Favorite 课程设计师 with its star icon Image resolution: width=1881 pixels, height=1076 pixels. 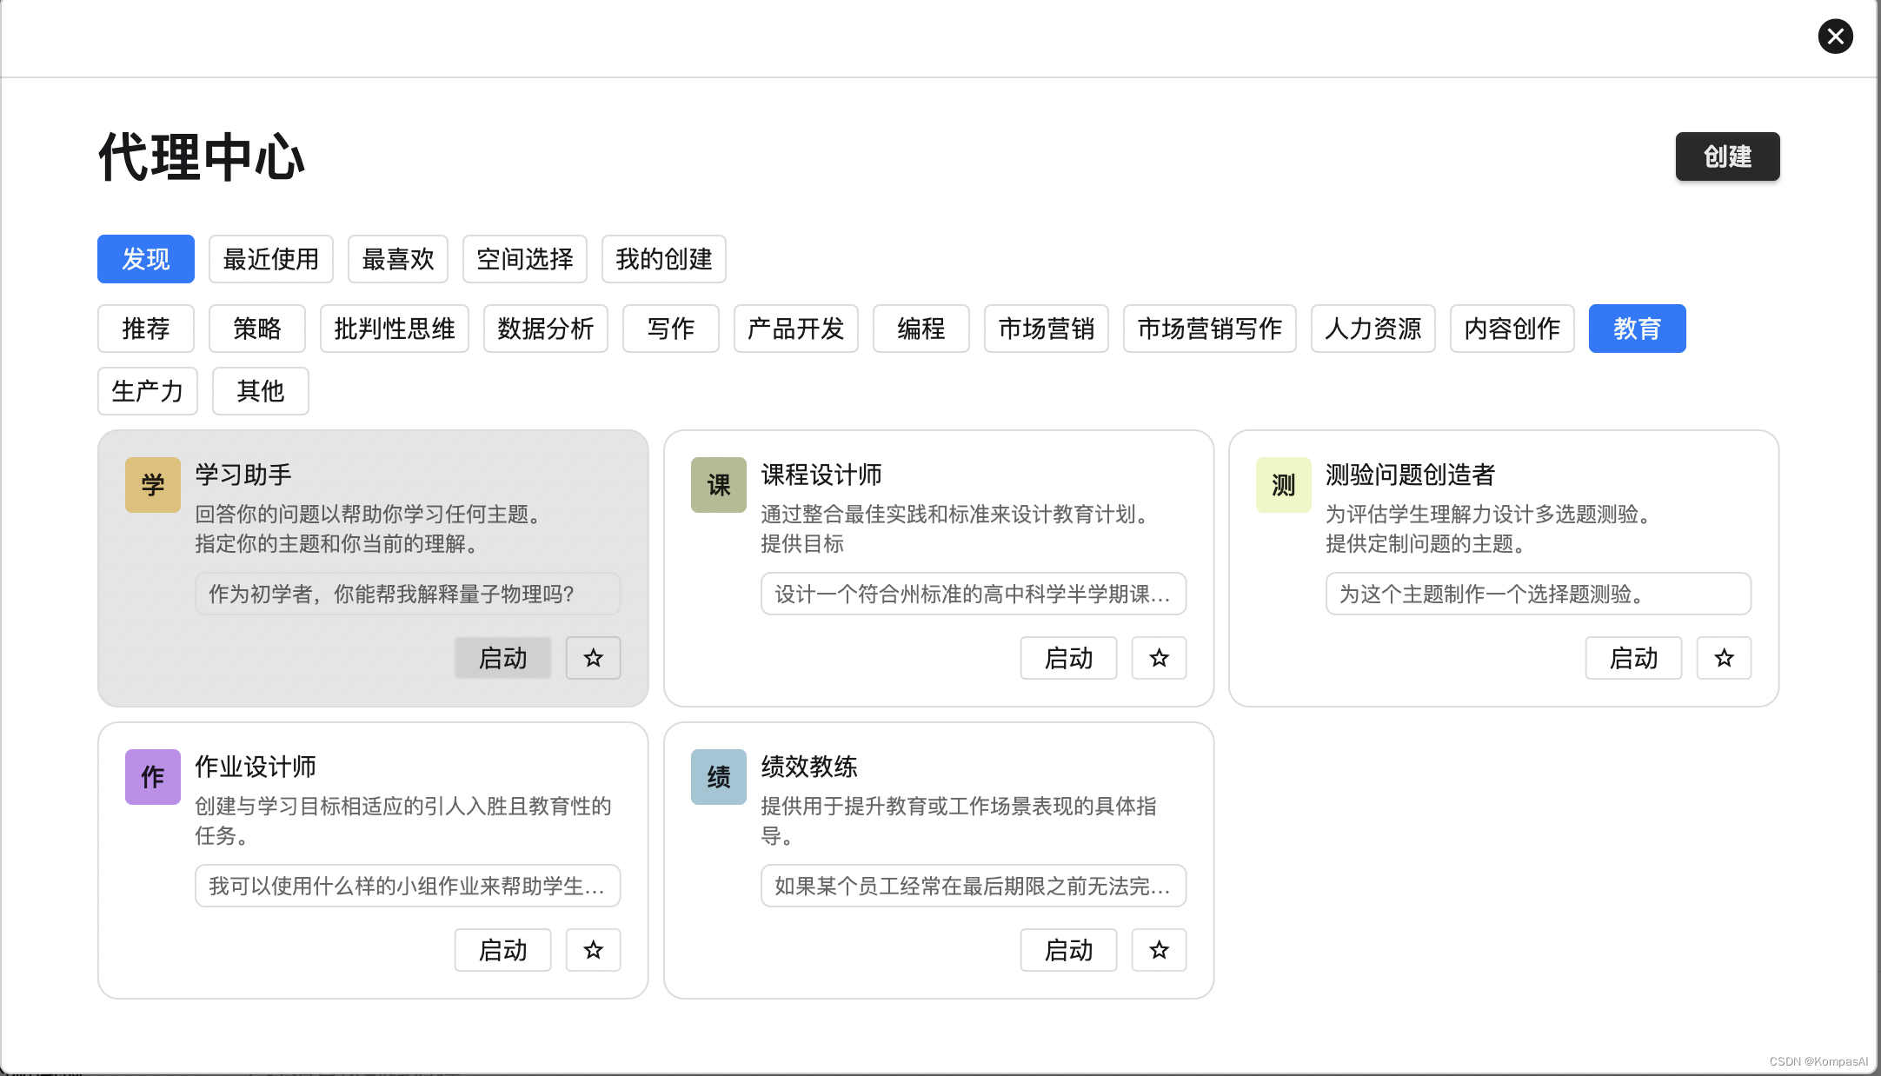point(1159,658)
